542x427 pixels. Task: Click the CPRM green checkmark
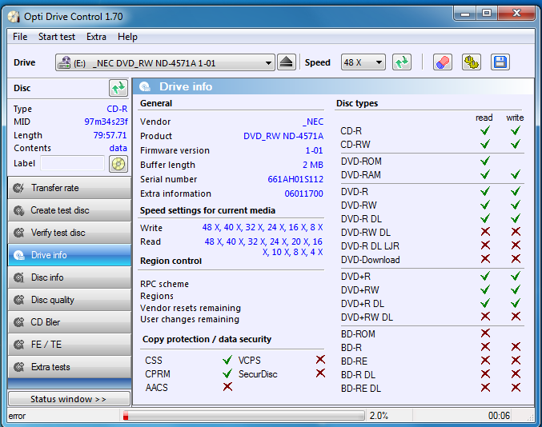pyautogui.click(x=227, y=374)
